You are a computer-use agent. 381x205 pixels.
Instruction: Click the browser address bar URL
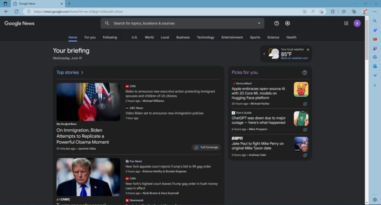pyautogui.click(x=78, y=12)
